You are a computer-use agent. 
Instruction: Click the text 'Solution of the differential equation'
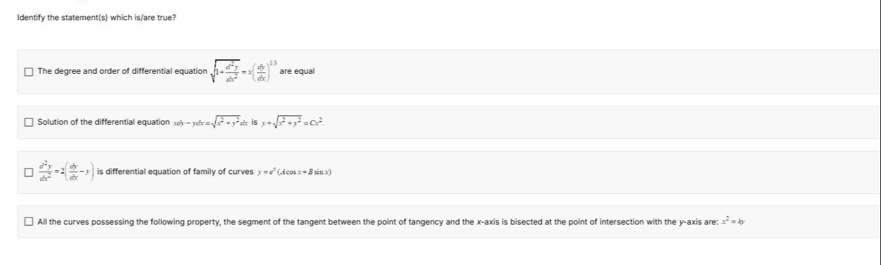[103, 122]
